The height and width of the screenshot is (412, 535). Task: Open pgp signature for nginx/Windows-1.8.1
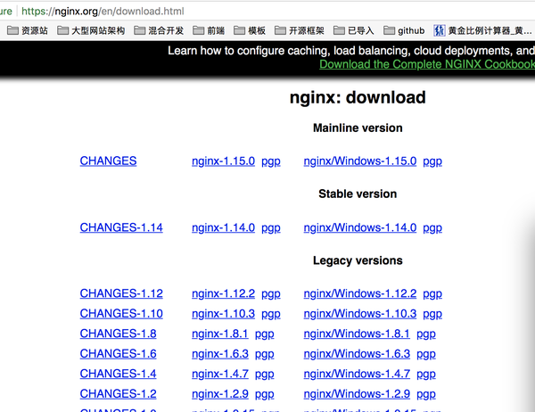pos(426,334)
